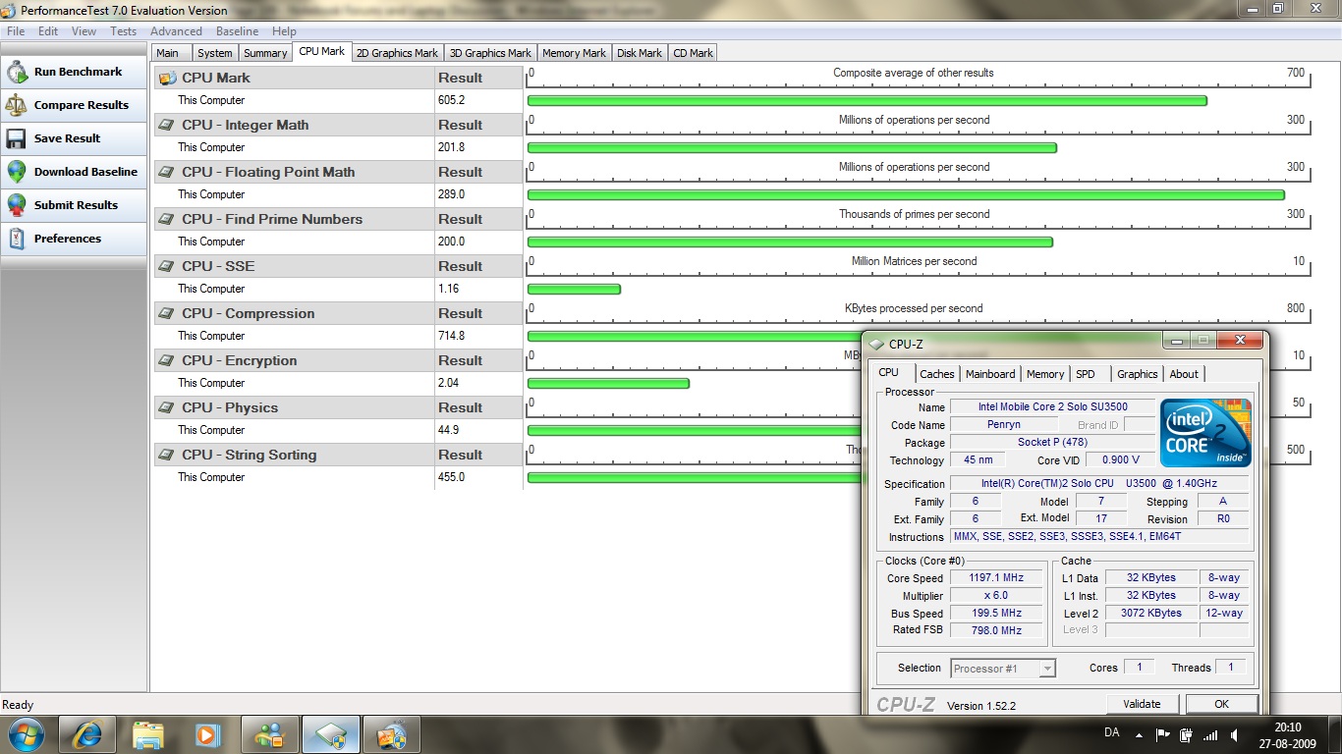
Task: Click the chip icon beside CPU - SSE
Action: pyautogui.click(x=167, y=266)
